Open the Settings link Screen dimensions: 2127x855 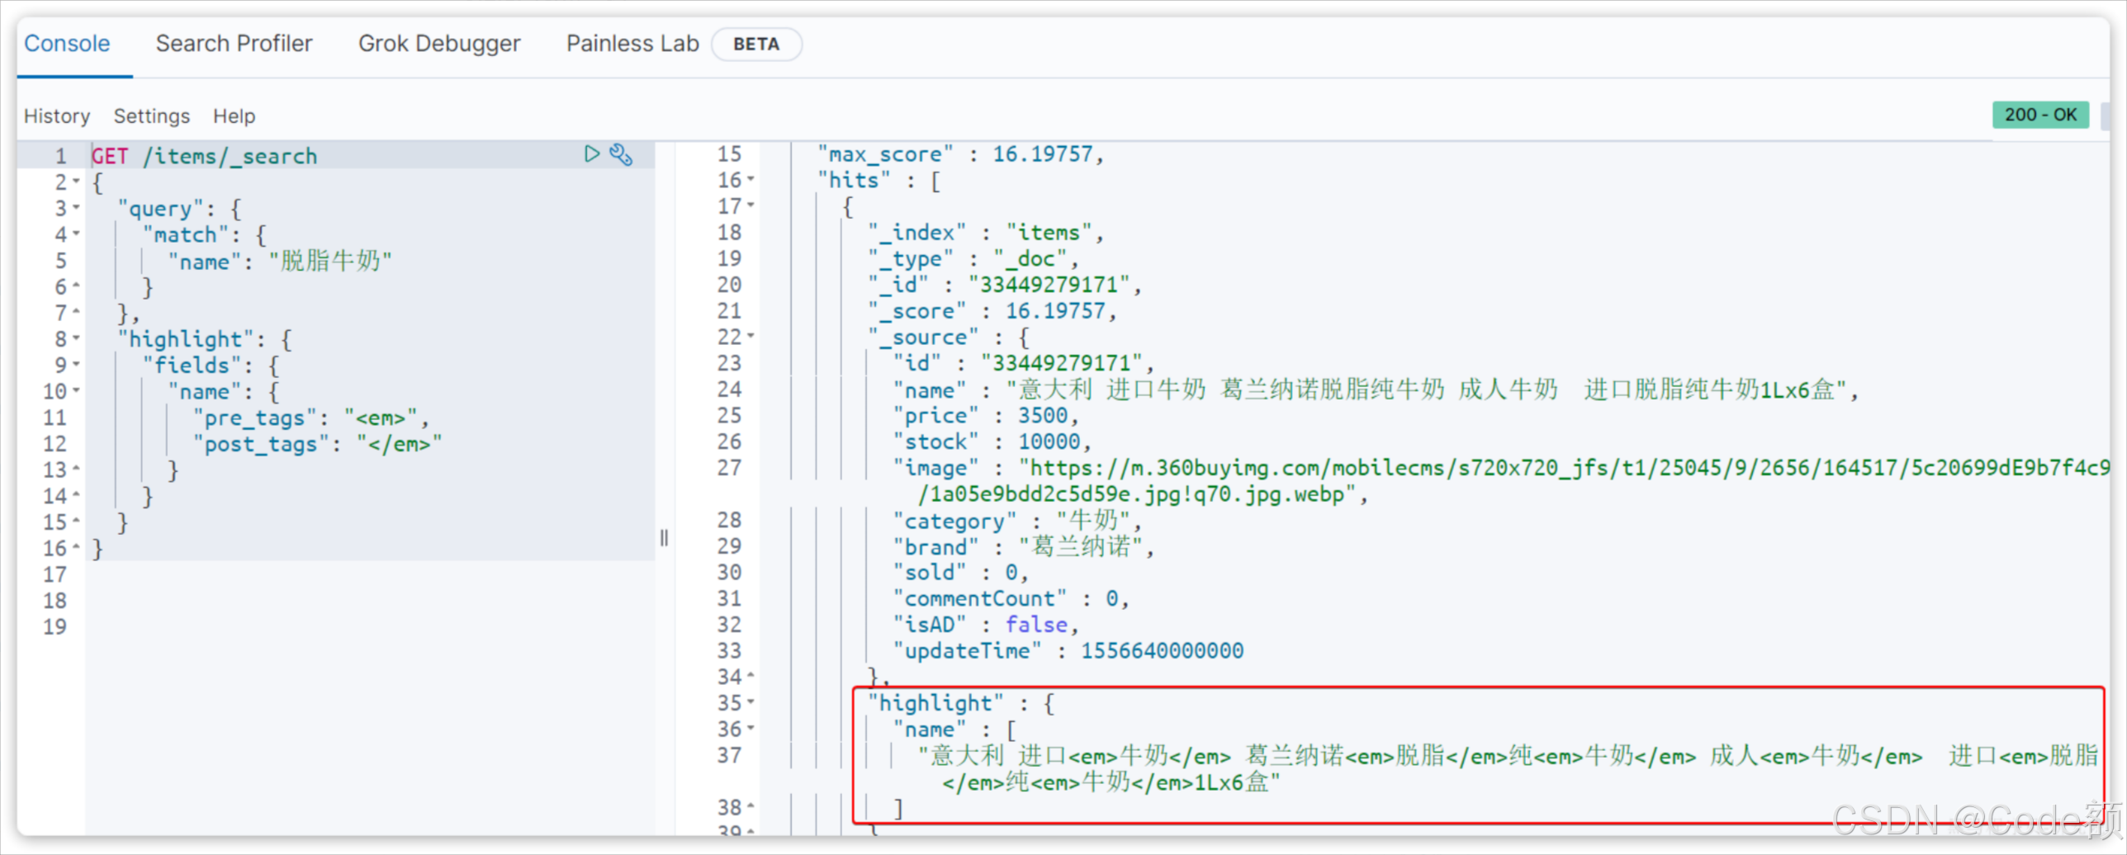pyautogui.click(x=152, y=116)
